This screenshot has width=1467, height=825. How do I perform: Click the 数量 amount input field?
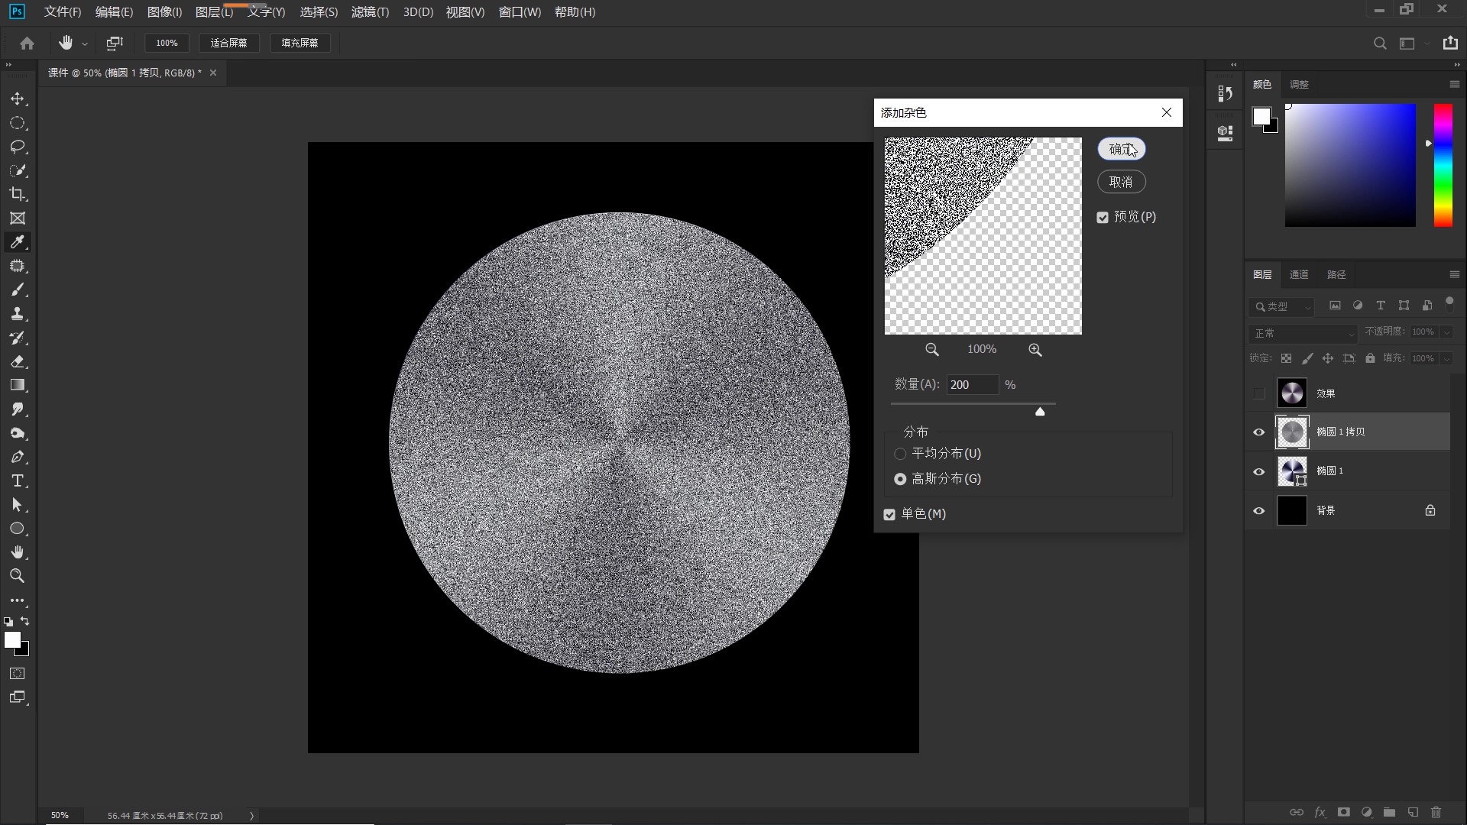(972, 384)
